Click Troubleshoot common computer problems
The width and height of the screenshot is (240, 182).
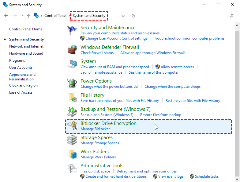click(x=189, y=38)
